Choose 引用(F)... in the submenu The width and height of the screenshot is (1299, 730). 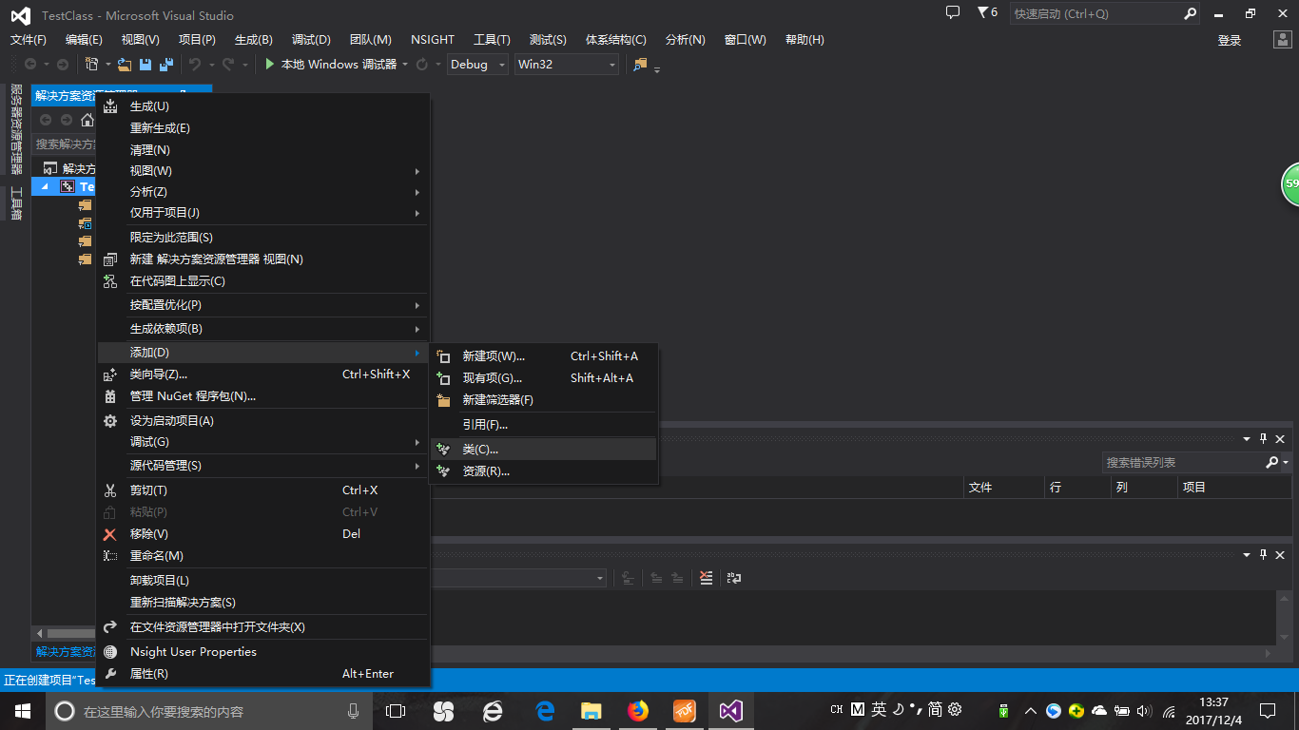(543, 424)
